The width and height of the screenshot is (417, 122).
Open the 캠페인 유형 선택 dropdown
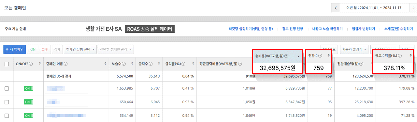(x=80, y=49)
